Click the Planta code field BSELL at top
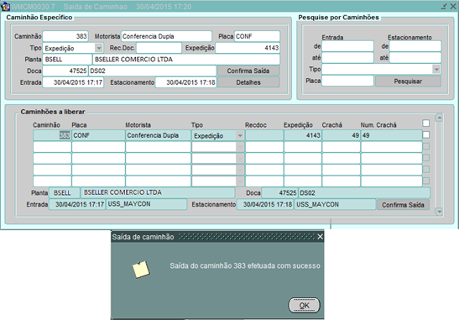This screenshot has width=459, height=320. click(67, 59)
